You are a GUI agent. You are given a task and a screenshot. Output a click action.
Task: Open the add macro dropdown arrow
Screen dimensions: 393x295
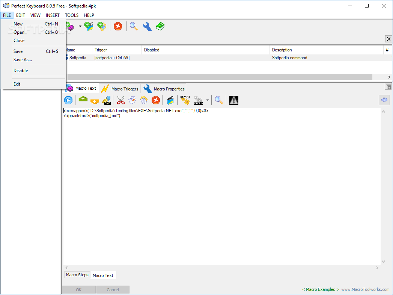[80, 26]
